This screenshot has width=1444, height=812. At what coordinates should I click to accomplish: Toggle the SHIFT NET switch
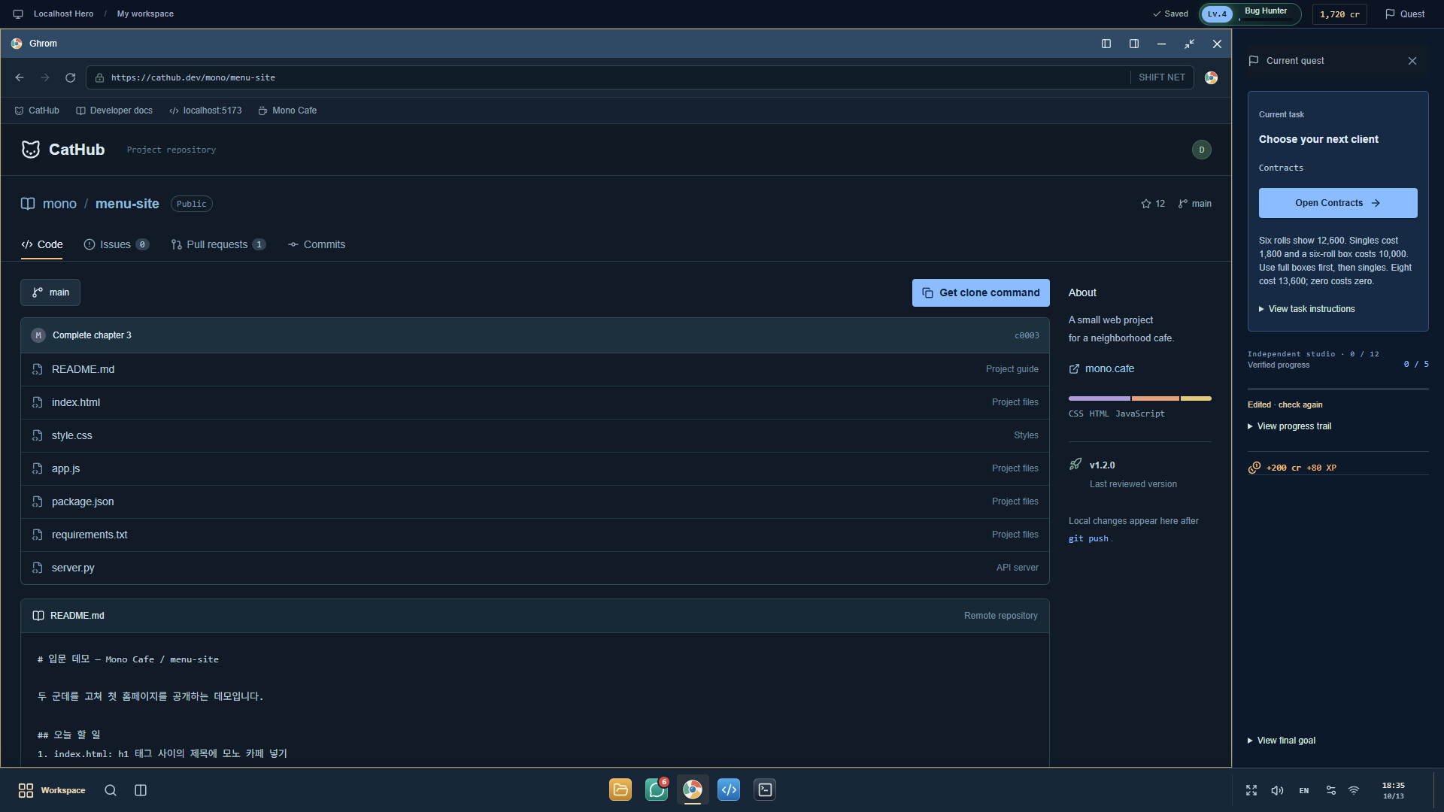[x=1161, y=77]
